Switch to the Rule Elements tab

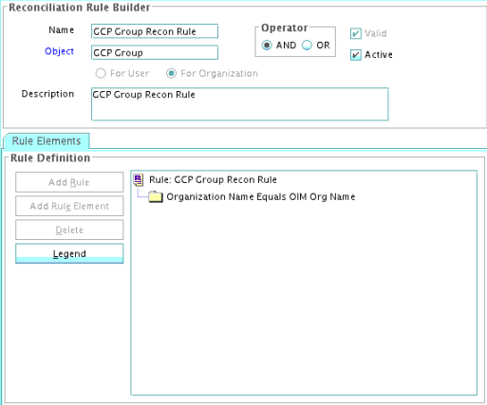(x=47, y=141)
